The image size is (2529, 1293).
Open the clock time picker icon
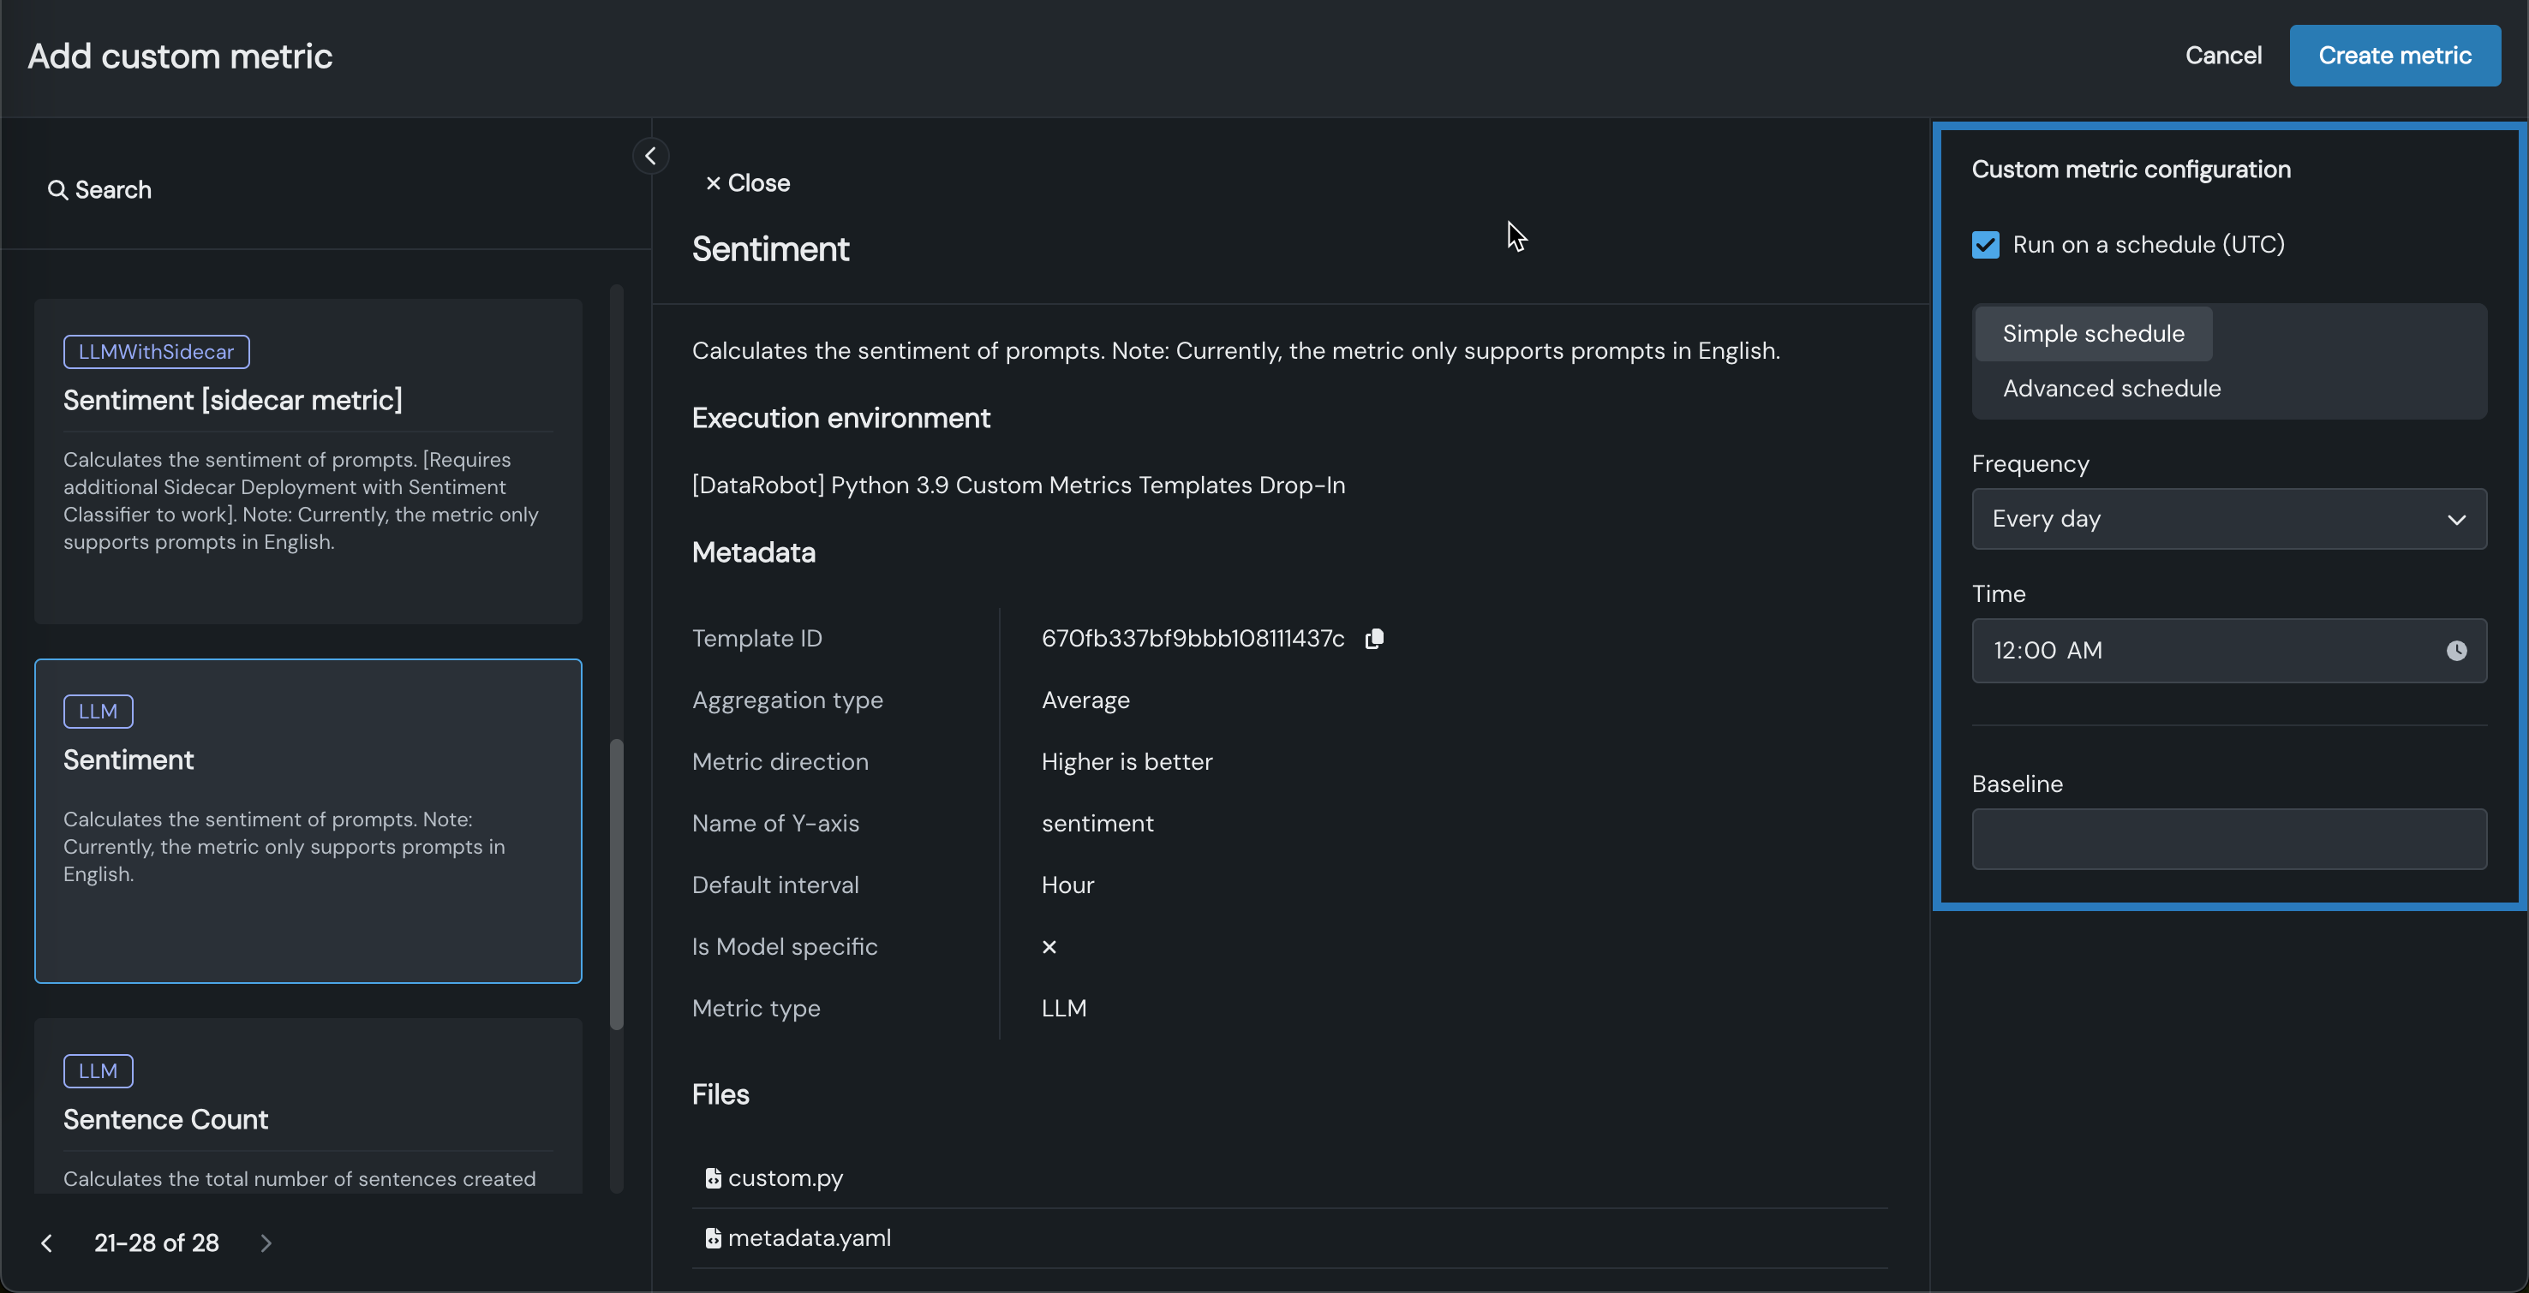tap(2455, 652)
